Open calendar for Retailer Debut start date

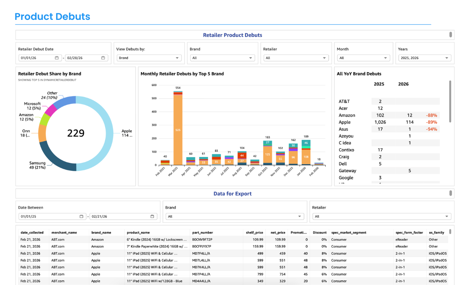click(x=57, y=58)
